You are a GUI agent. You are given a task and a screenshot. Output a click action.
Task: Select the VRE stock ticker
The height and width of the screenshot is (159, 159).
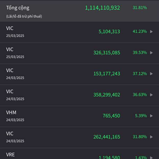pos(10,154)
